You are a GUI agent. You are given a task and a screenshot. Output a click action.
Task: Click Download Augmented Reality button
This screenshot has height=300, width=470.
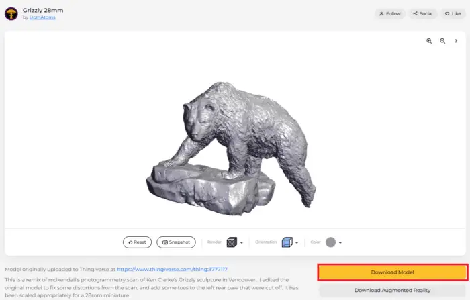click(392, 290)
